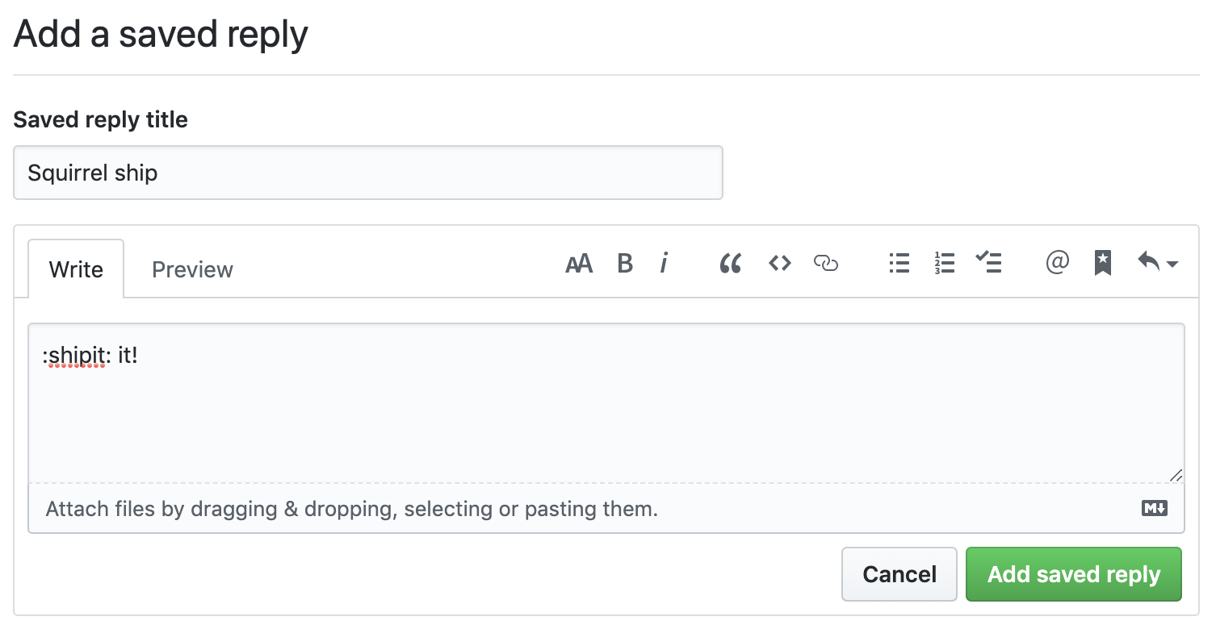Image resolution: width=1216 pixels, height=629 pixels.
Task: Switch to the Preview tab
Action: coord(191,269)
